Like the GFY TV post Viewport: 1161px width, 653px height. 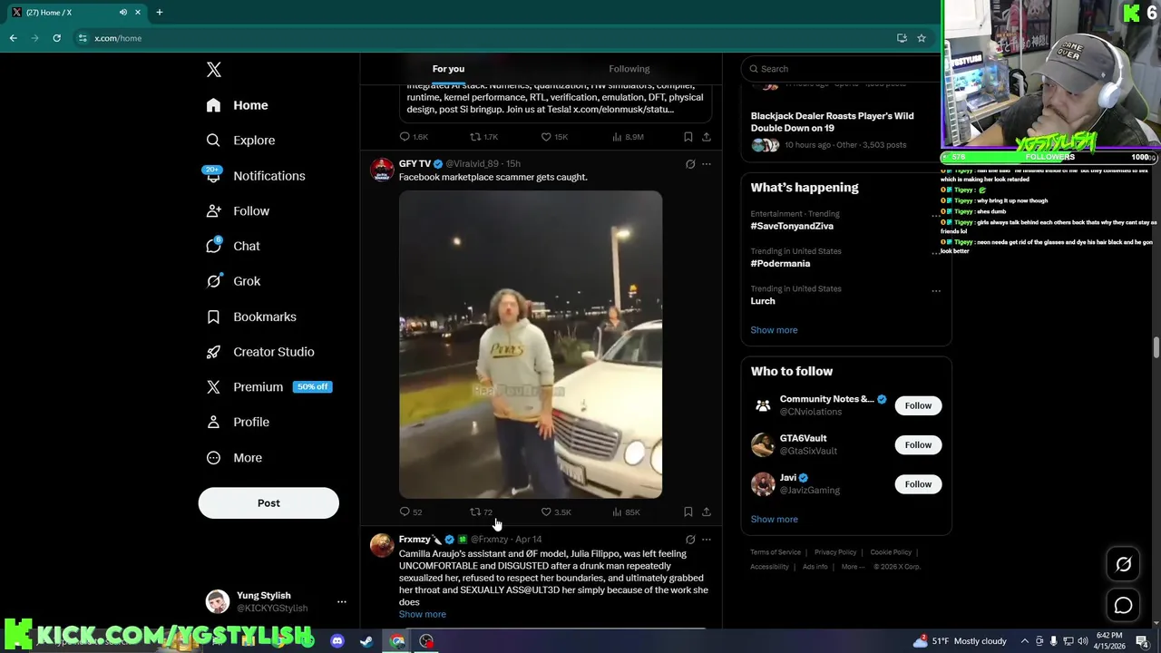[556, 512]
